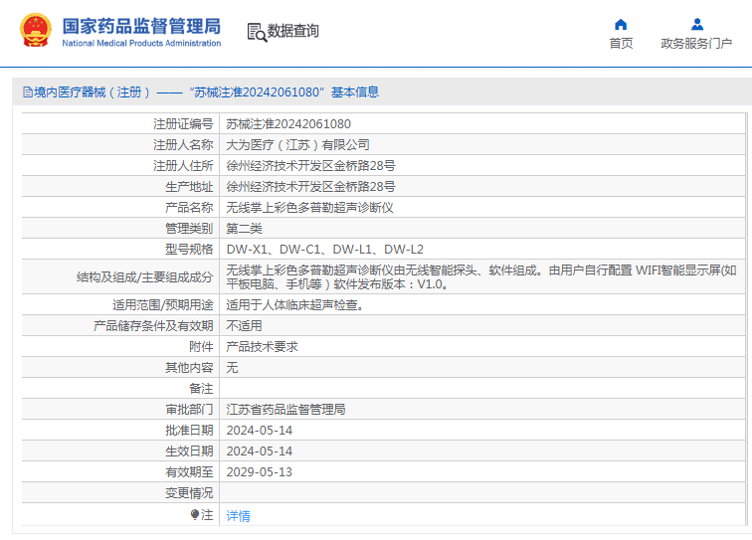Click National Medical Products Administration subtitle
The width and height of the screenshot is (752, 540).
(x=141, y=43)
